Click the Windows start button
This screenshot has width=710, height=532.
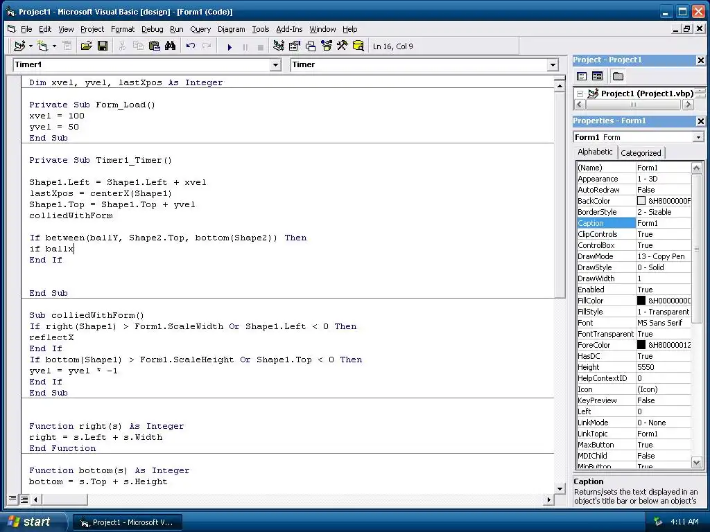pos(33,522)
